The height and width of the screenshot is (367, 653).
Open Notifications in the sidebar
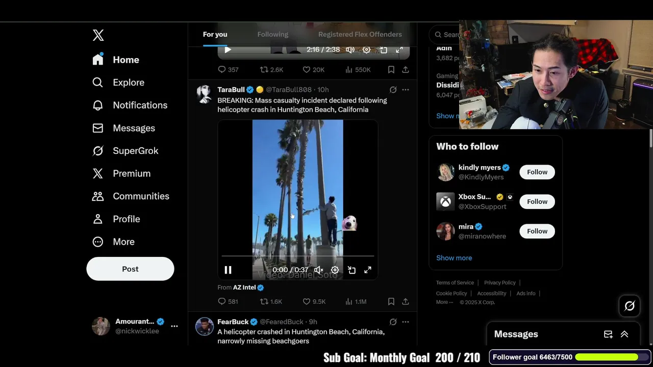130,105
